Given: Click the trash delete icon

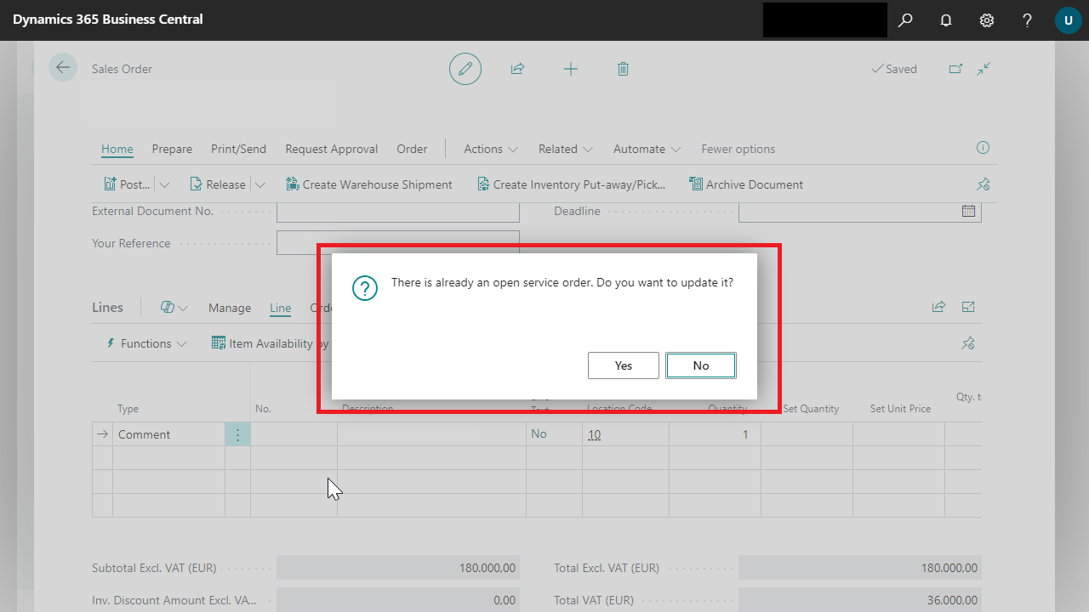Looking at the screenshot, I should 623,69.
